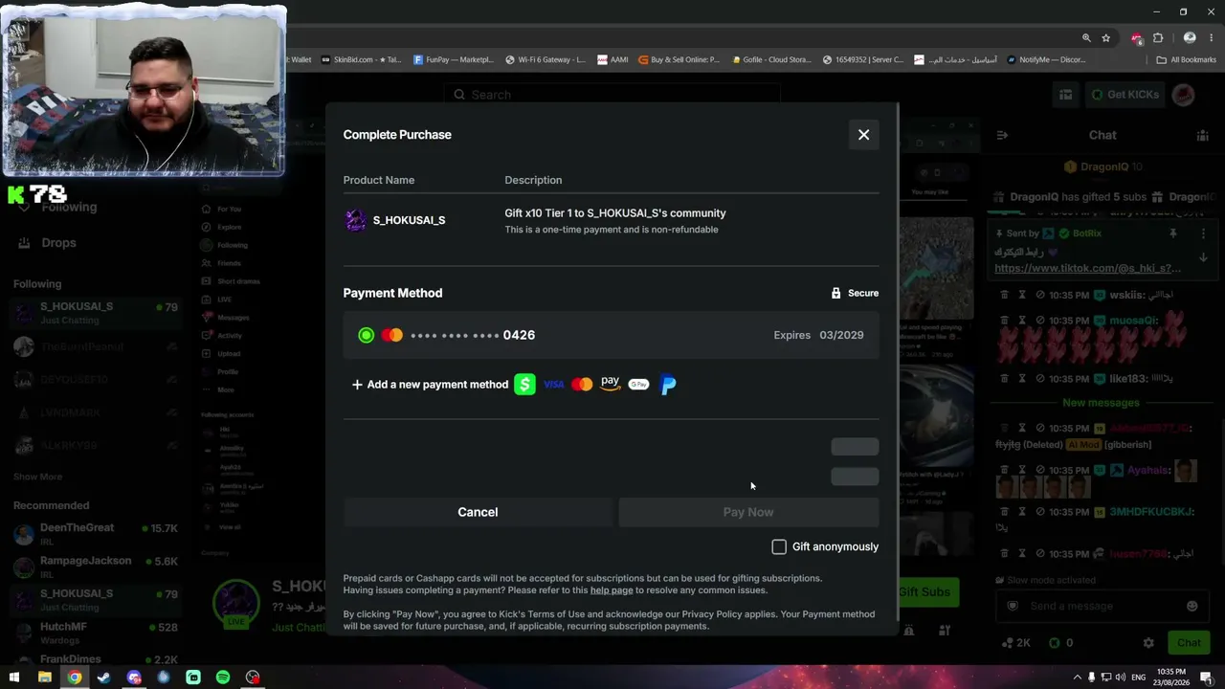Click the S_HOKUSAI_S product avatar
Viewport: 1225px width, 689px height.
coord(356,220)
